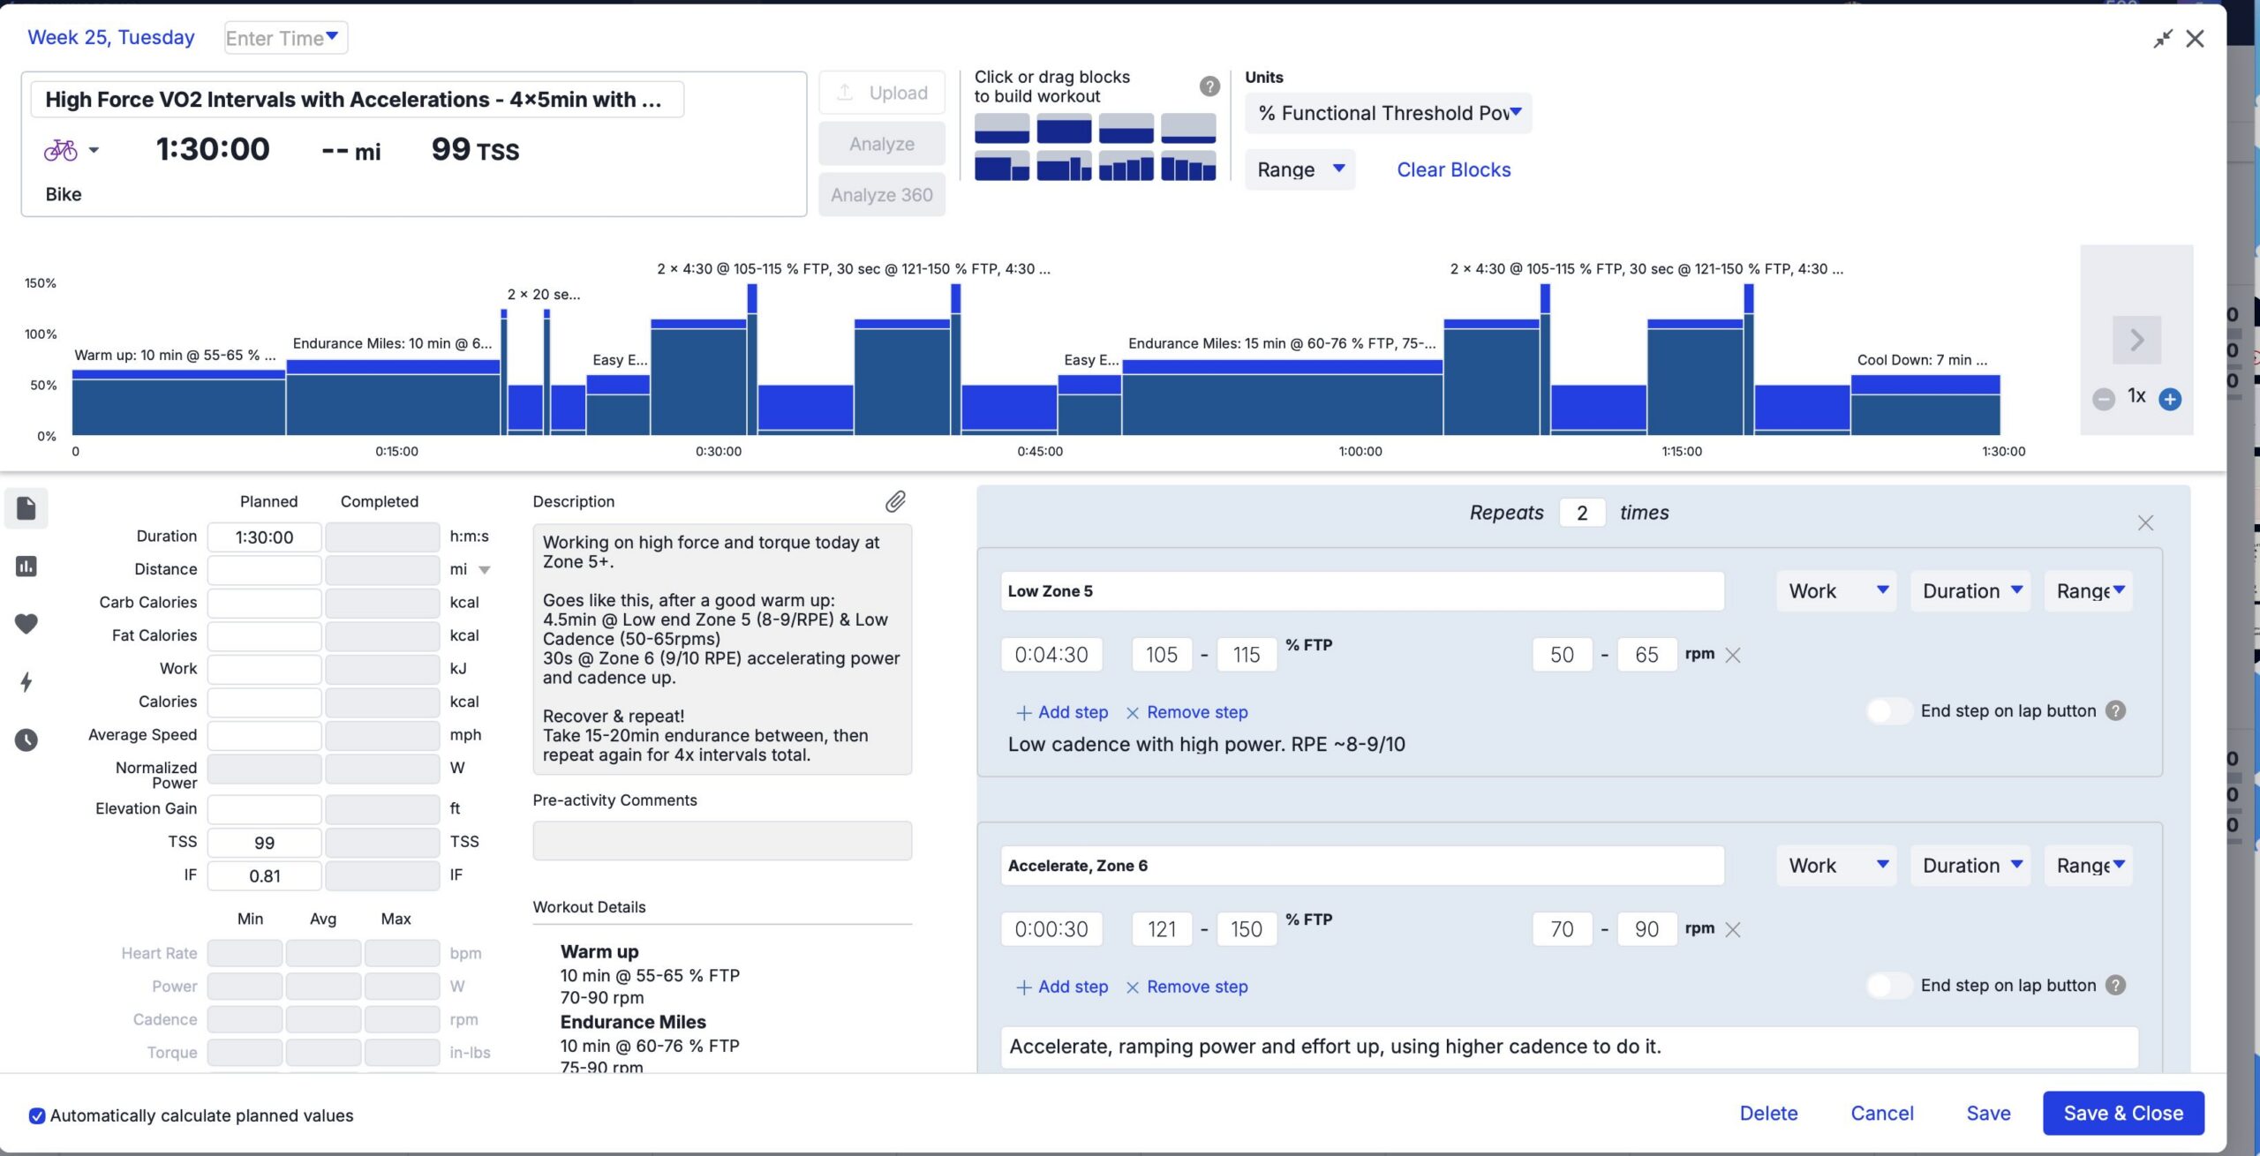Open the chart summary sidebar icon
Viewport: 2260px width, 1156px height.
(x=26, y=566)
